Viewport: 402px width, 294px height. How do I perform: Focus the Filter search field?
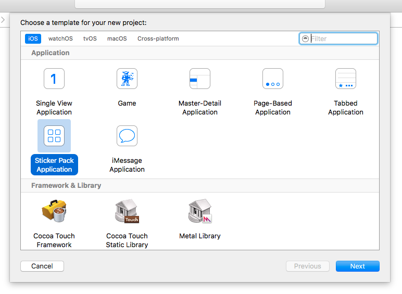338,39
